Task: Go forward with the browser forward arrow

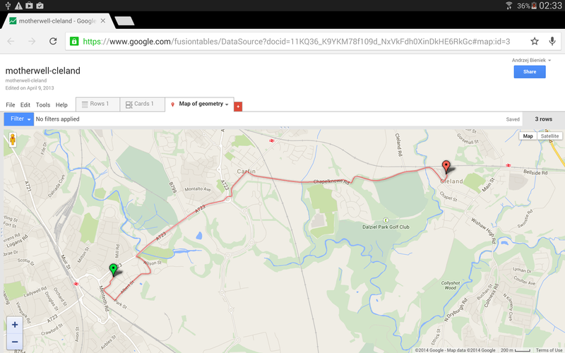Action: click(x=32, y=42)
